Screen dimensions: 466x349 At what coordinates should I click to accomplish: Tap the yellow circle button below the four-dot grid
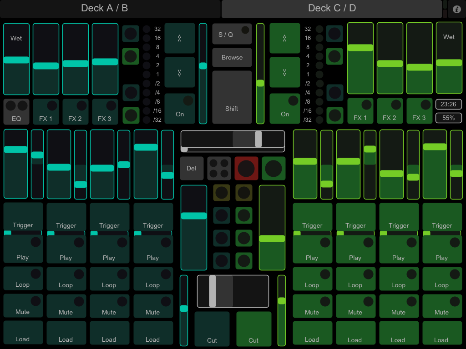pyautogui.click(x=222, y=192)
